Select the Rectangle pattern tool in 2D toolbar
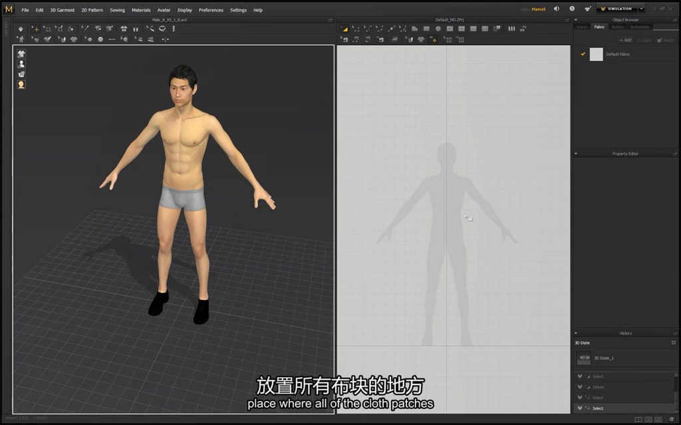Viewport: 681px width, 425px height. (x=426, y=29)
